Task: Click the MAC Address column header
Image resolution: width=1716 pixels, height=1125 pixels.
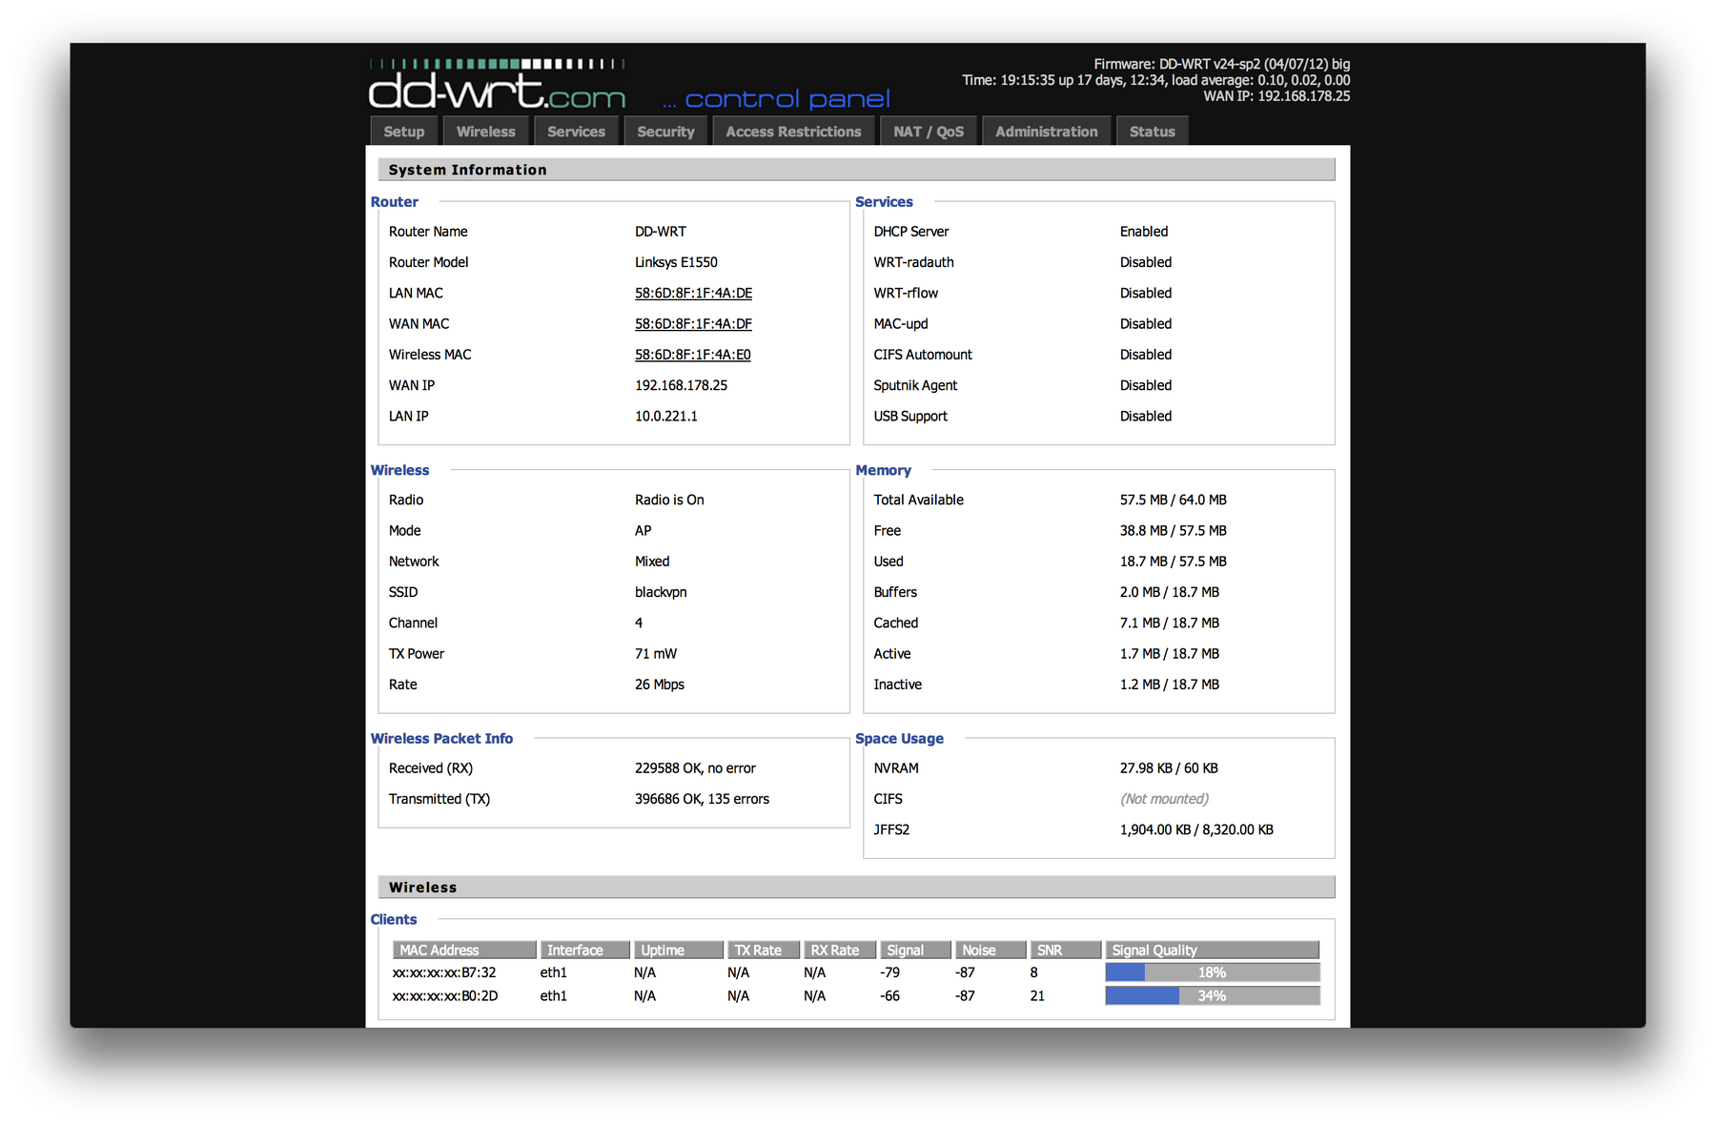Action: (464, 951)
